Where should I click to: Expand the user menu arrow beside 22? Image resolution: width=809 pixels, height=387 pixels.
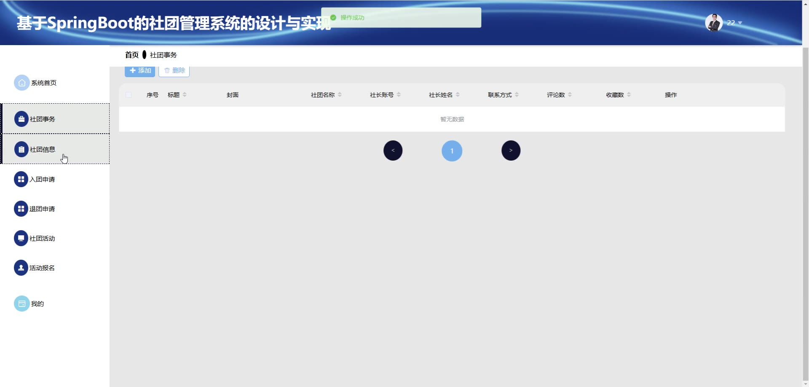pos(740,23)
